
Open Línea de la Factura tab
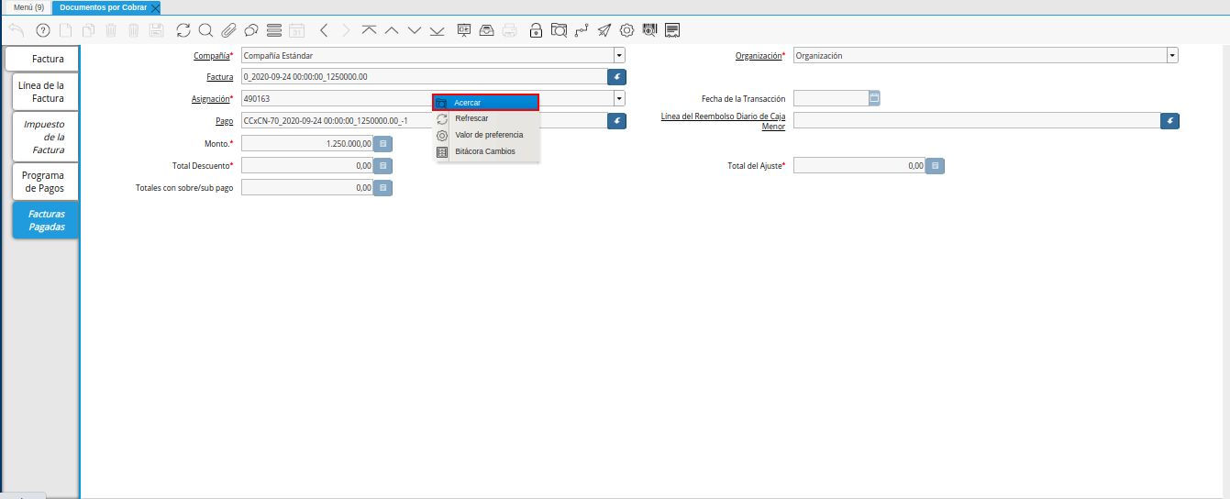click(x=43, y=92)
